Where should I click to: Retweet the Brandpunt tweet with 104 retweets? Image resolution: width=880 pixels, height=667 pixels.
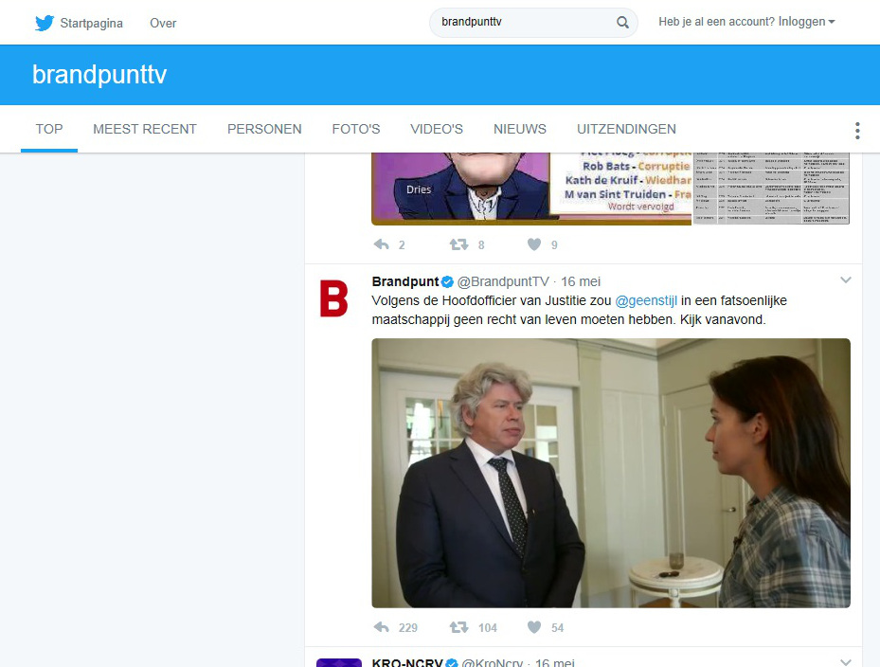pyautogui.click(x=458, y=627)
